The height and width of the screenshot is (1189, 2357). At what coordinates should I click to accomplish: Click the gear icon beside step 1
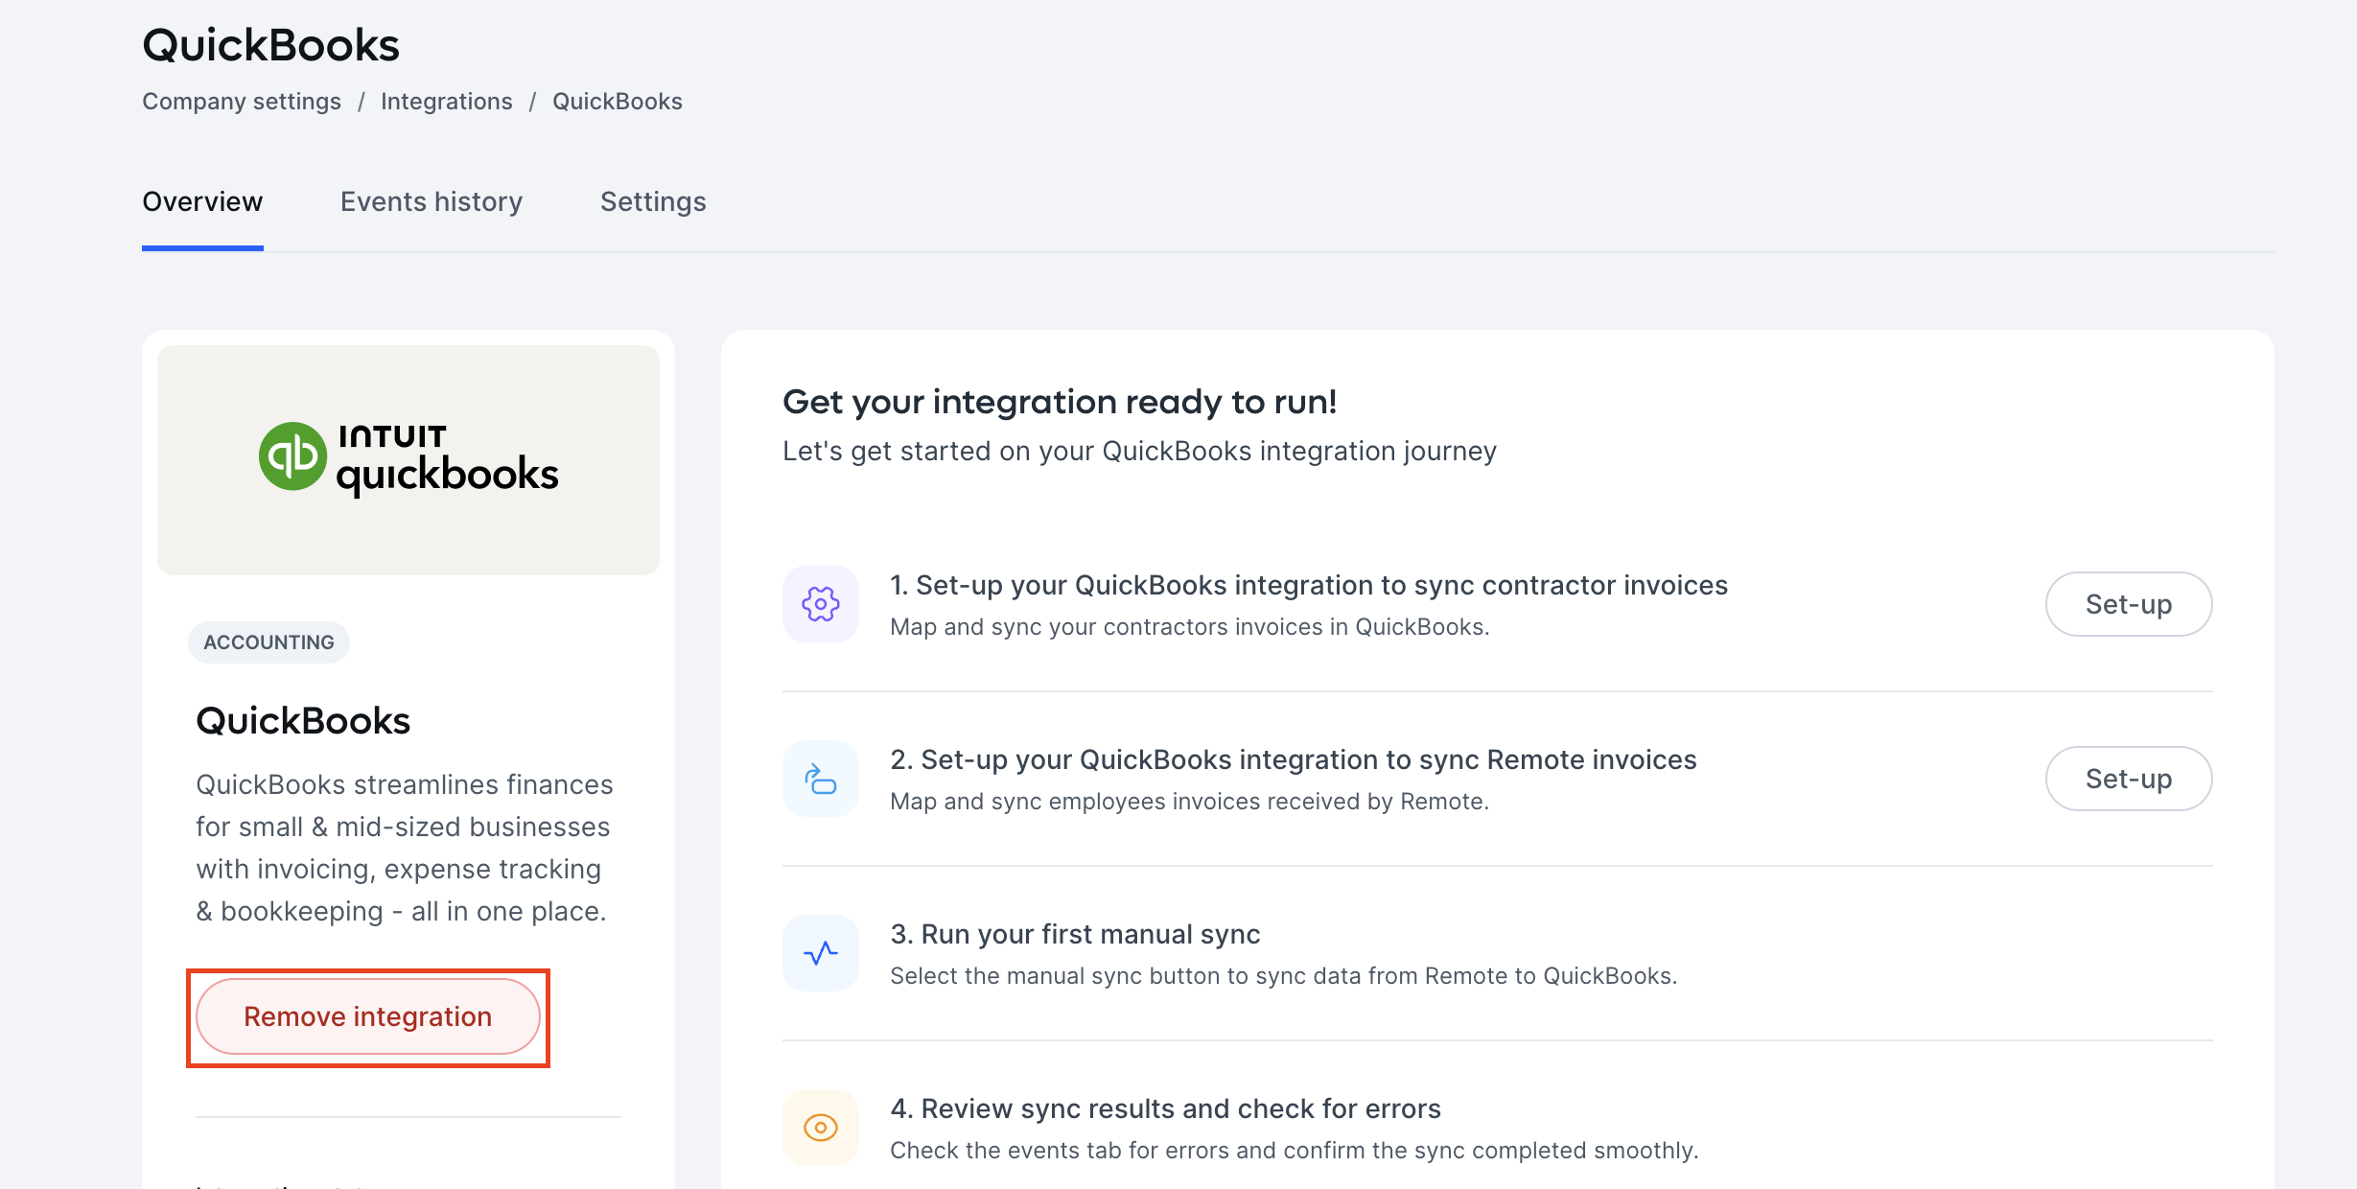point(821,604)
